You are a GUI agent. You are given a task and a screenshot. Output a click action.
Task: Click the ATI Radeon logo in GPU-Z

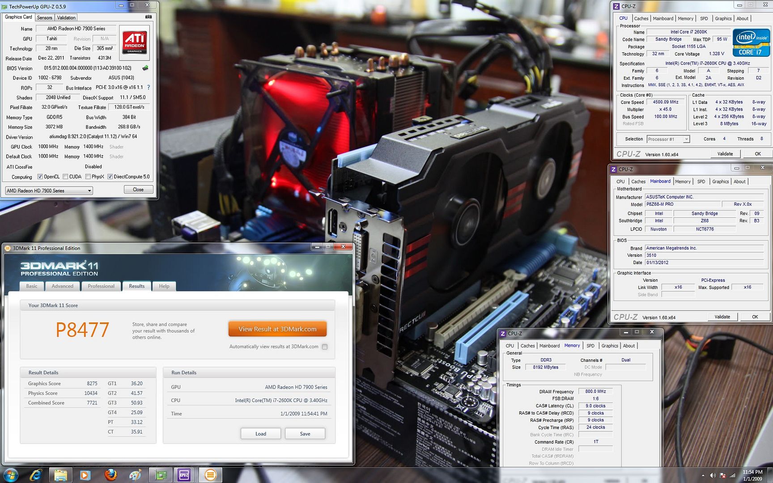135,43
